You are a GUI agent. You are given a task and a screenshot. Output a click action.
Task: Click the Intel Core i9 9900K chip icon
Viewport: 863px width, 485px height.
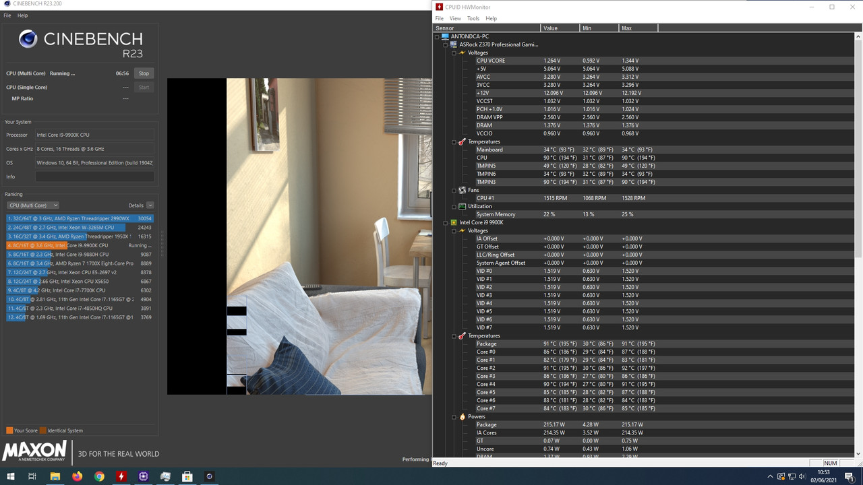454,222
